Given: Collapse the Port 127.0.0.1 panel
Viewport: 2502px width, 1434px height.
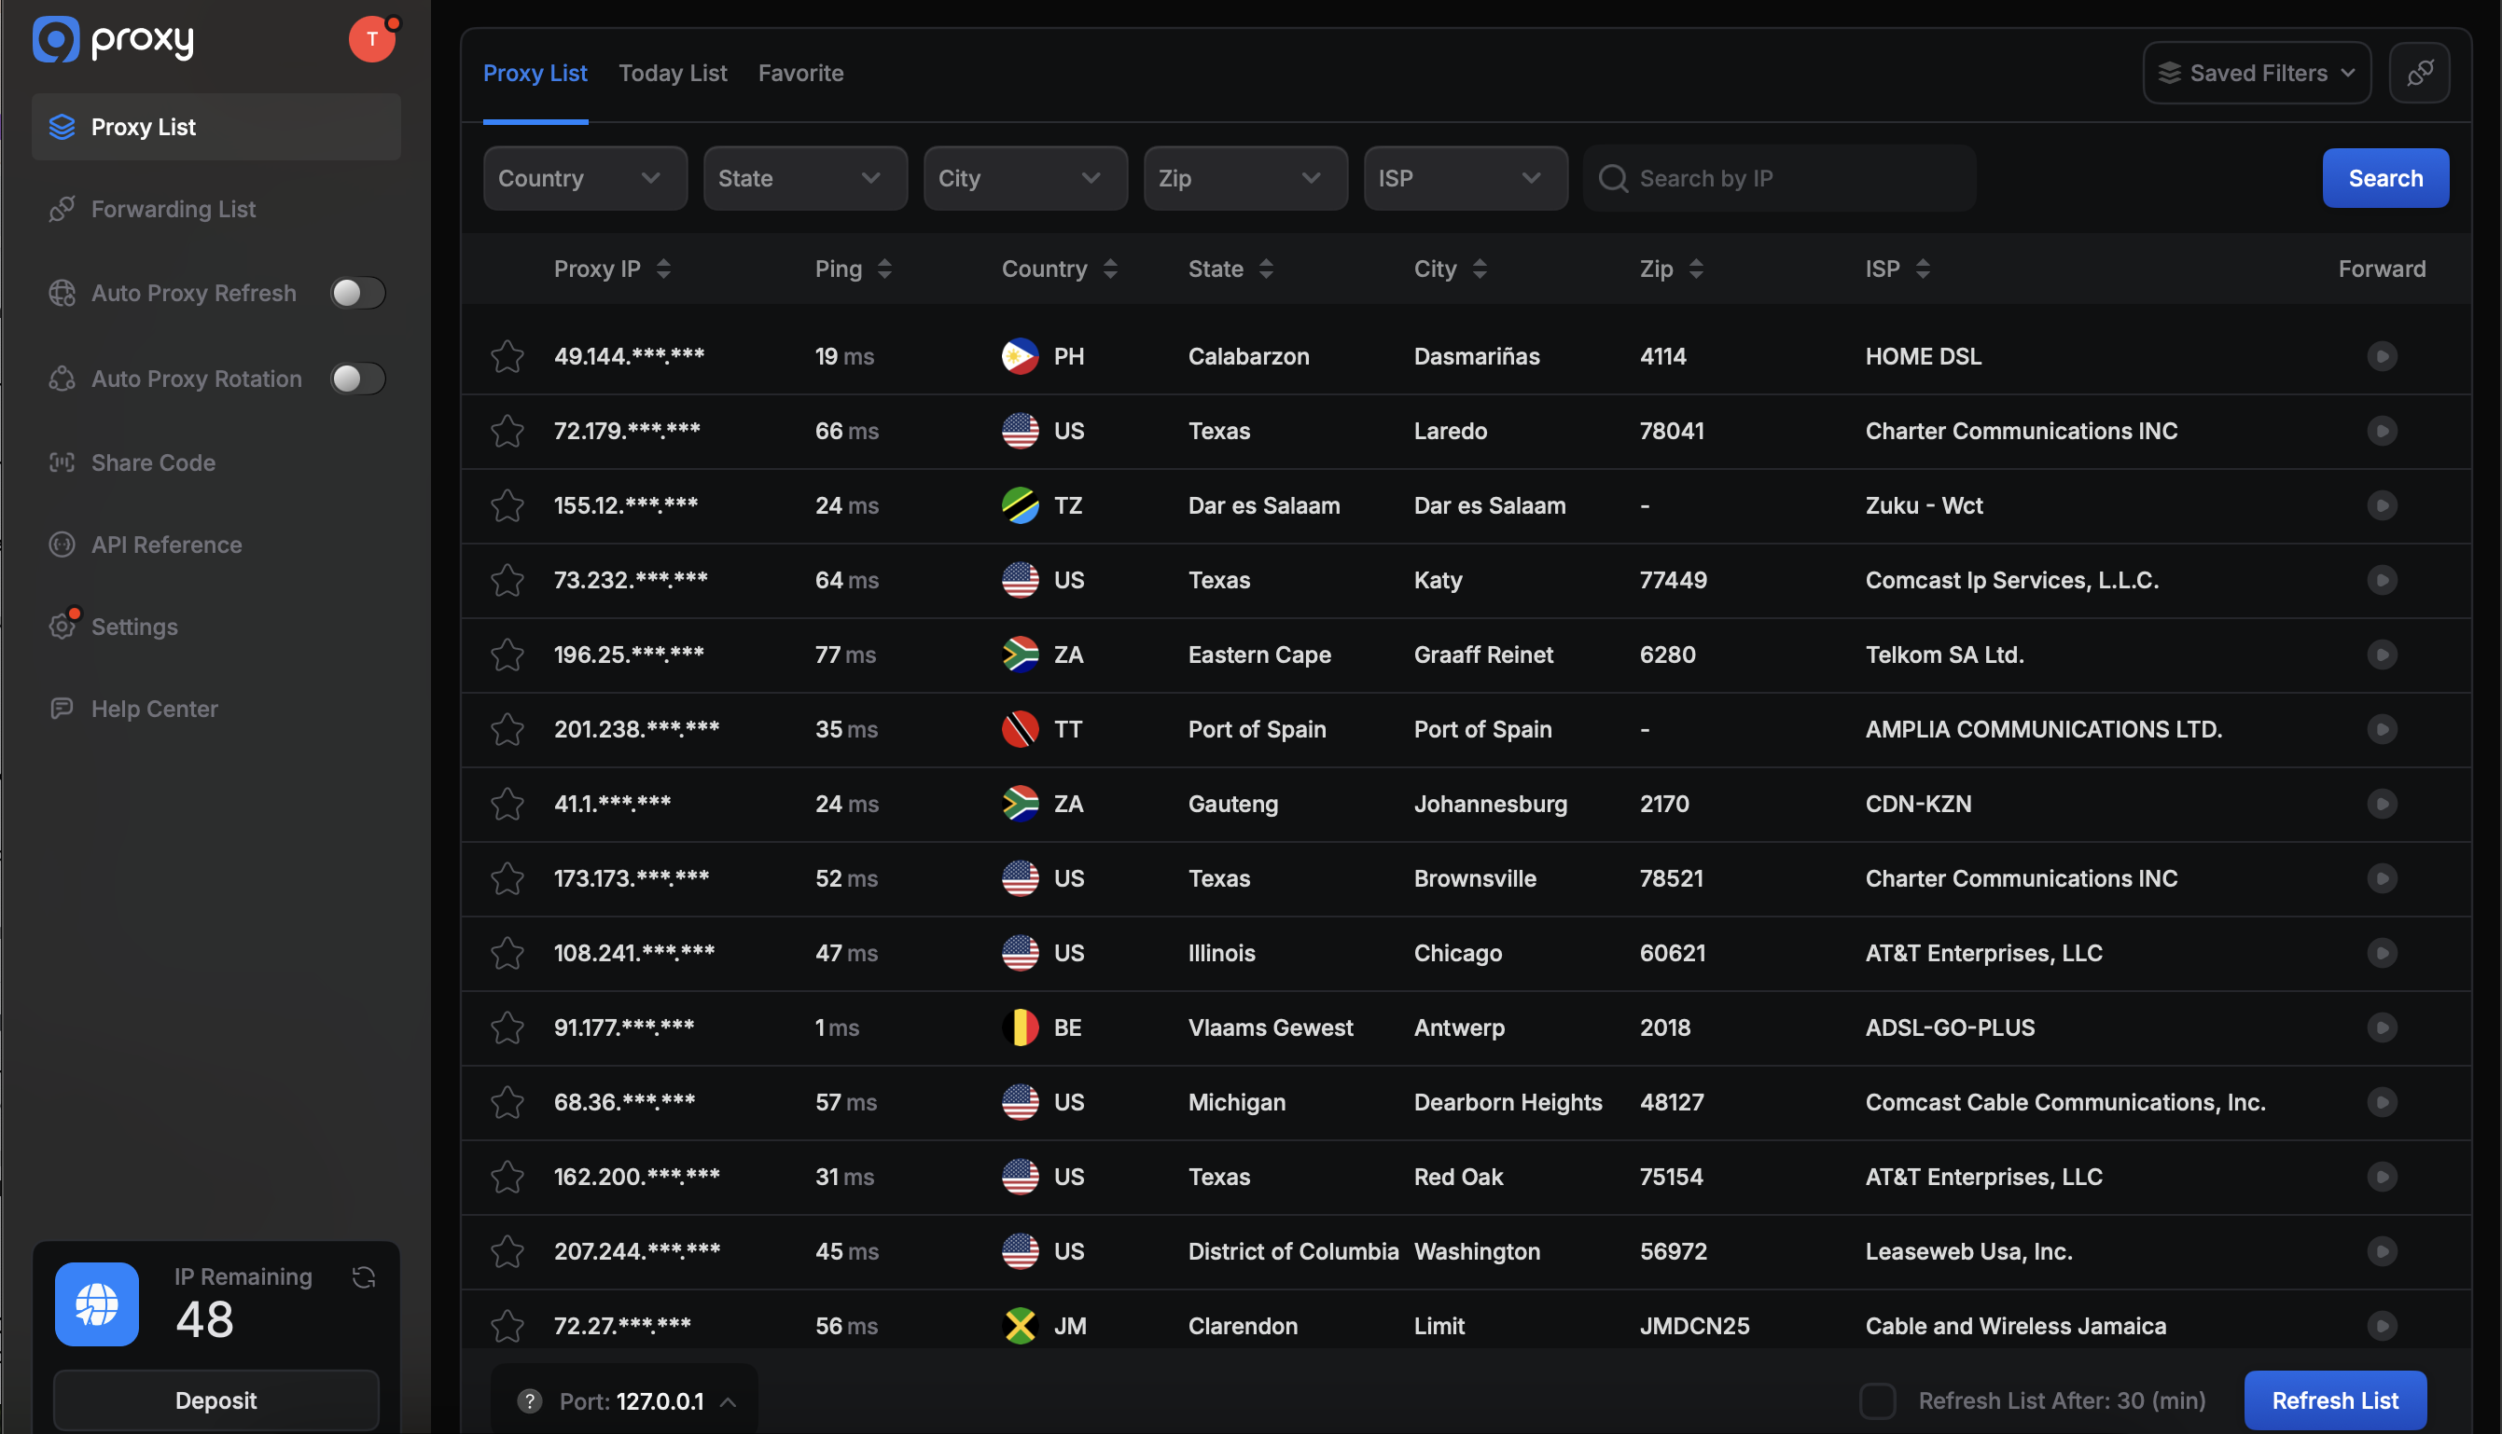Looking at the screenshot, I should (x=730, y=1400).
